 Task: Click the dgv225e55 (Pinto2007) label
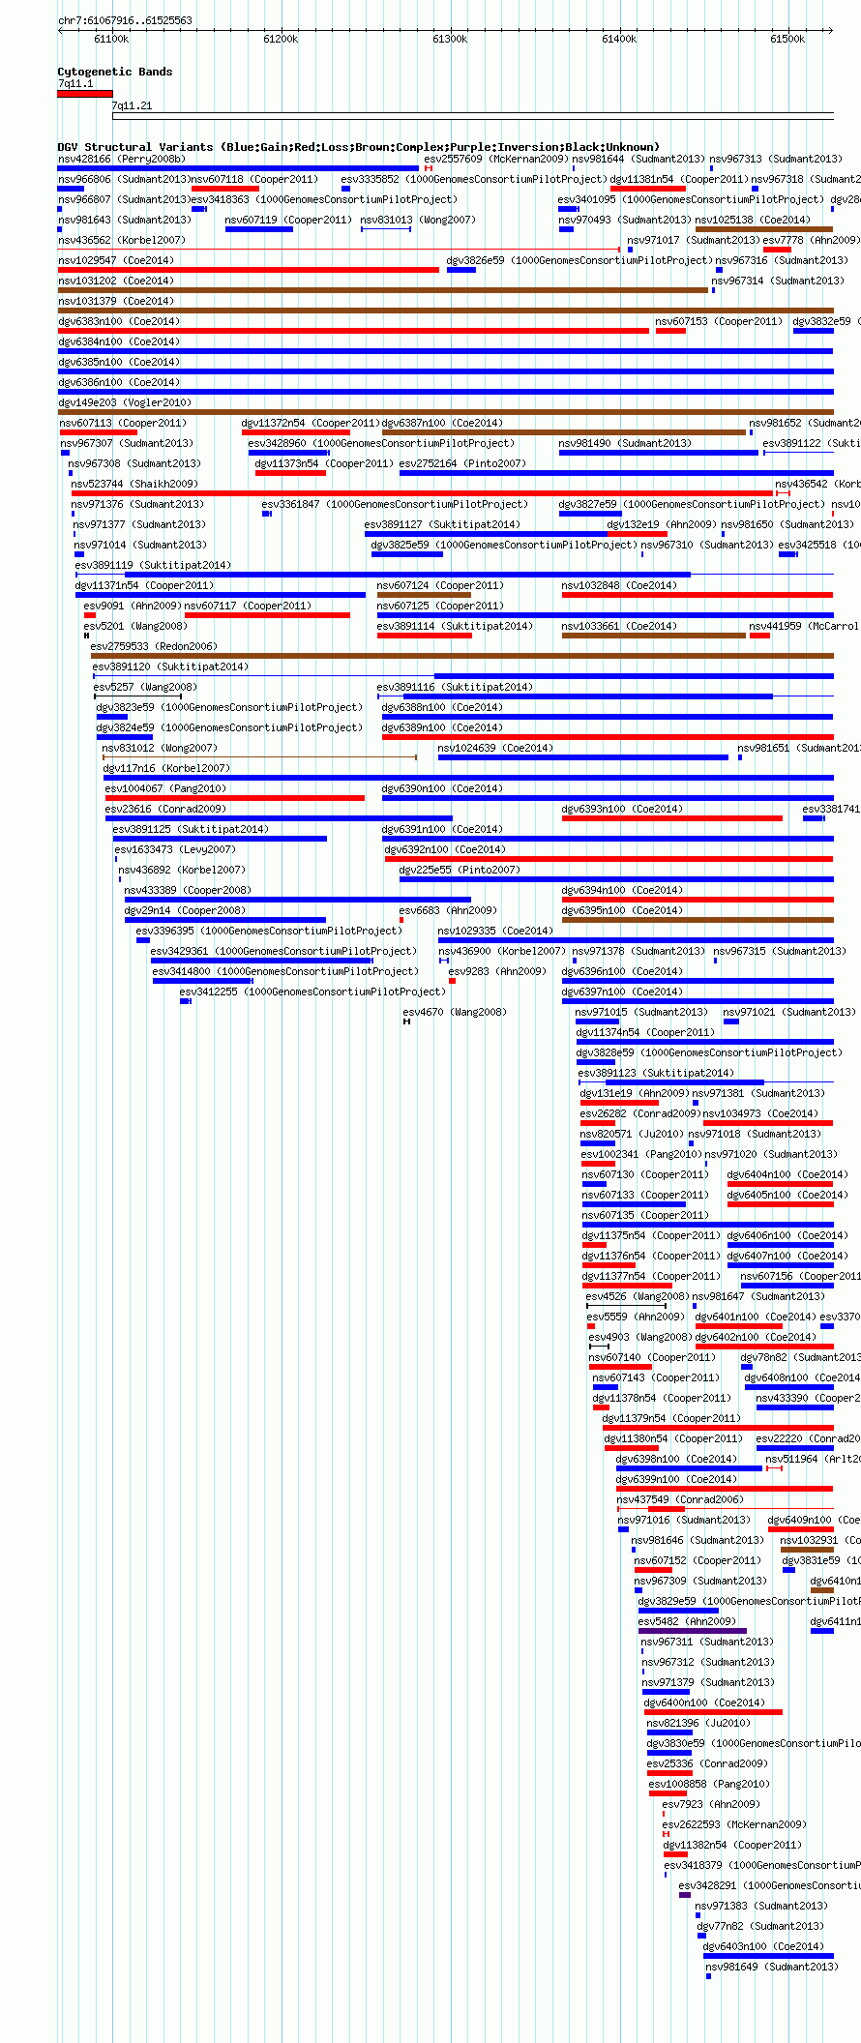[460, 870]
